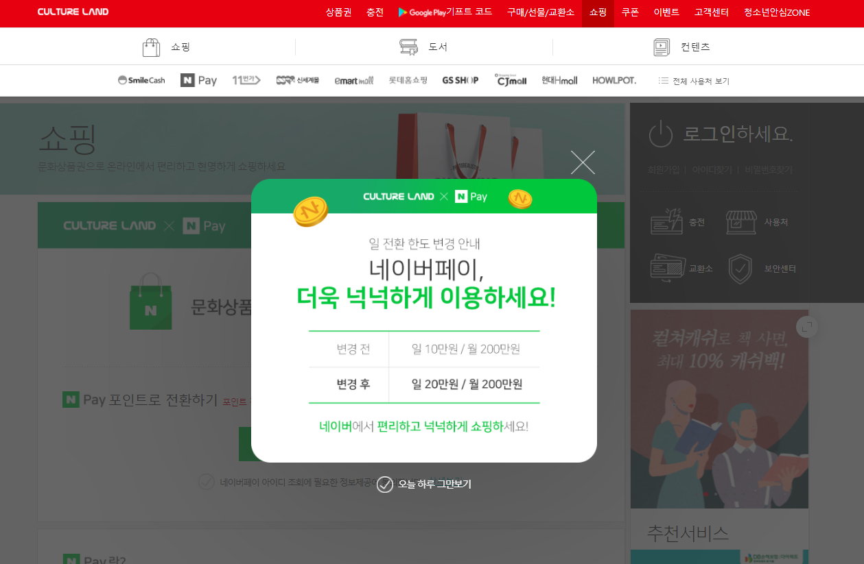Click 로그인하세요 text

click(x=738, y=134)
